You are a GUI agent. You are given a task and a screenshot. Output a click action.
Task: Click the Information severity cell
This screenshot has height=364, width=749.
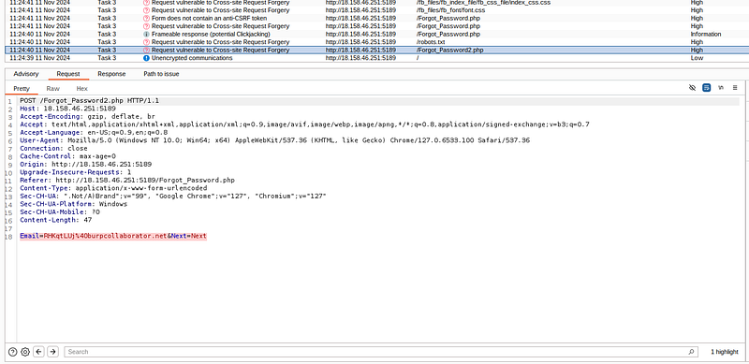pos(706,34)
